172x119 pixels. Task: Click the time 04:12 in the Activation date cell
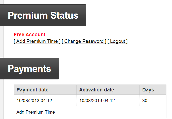click(x=109, y=101)
